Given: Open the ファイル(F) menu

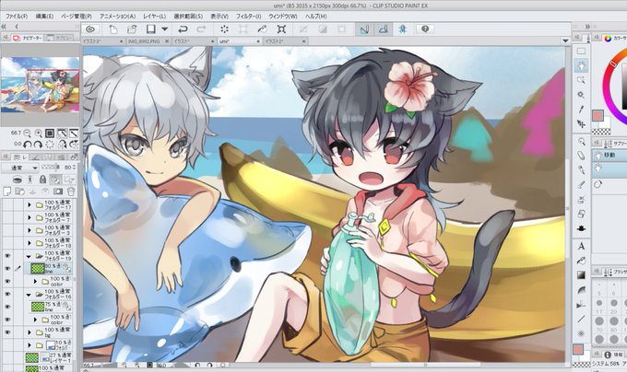Looking at the screenshot, I should (16, 17).
